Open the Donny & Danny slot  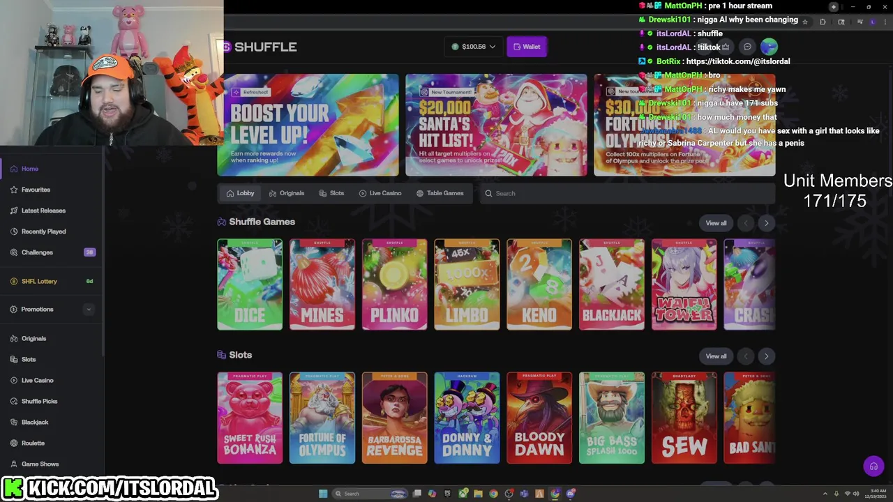[467, 418]
